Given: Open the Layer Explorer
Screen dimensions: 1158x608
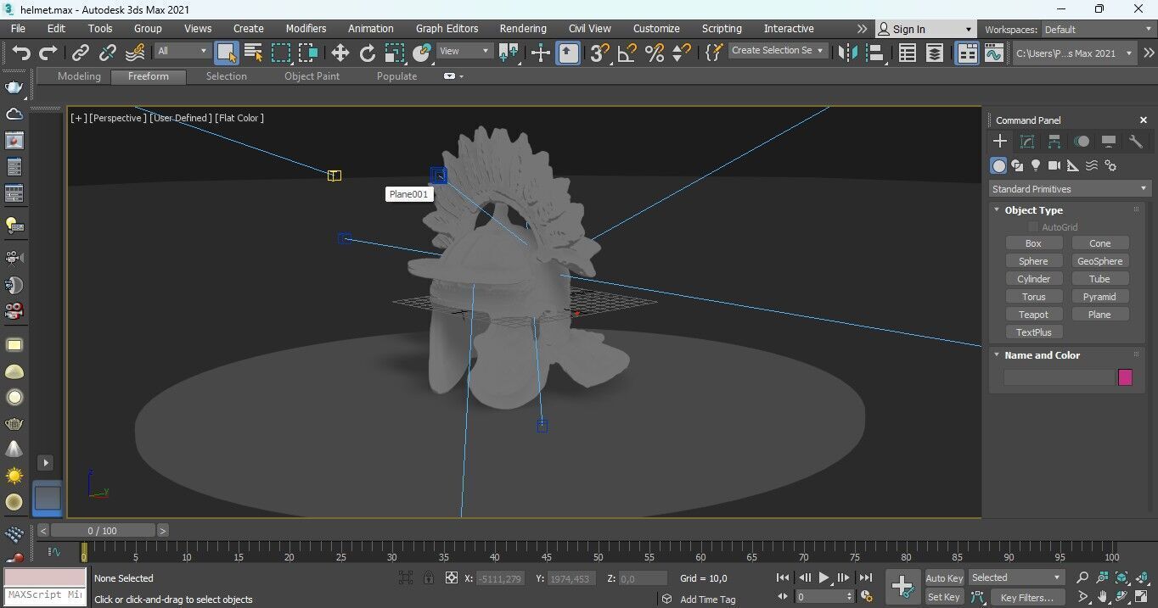Looking at the screenshot, I should click(935, 53).
